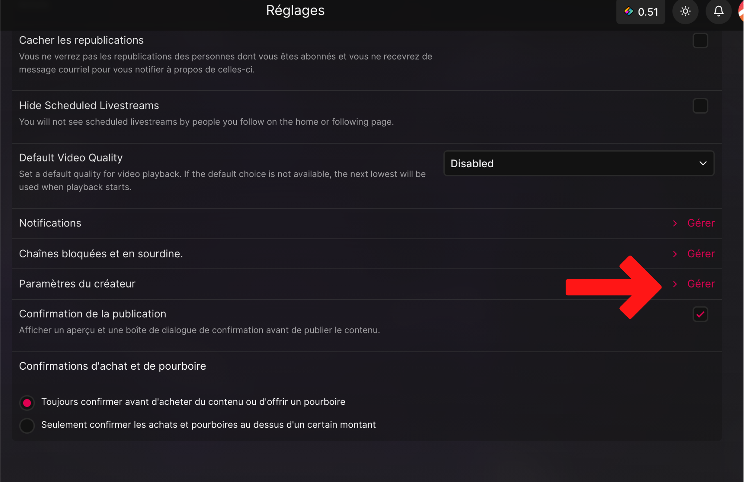The image size is (744, 482).
Task: Open the notifications bell icon
Action: click(718, 12)
